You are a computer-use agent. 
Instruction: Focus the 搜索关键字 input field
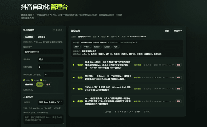pyautogui.click(x=43, y=52)
